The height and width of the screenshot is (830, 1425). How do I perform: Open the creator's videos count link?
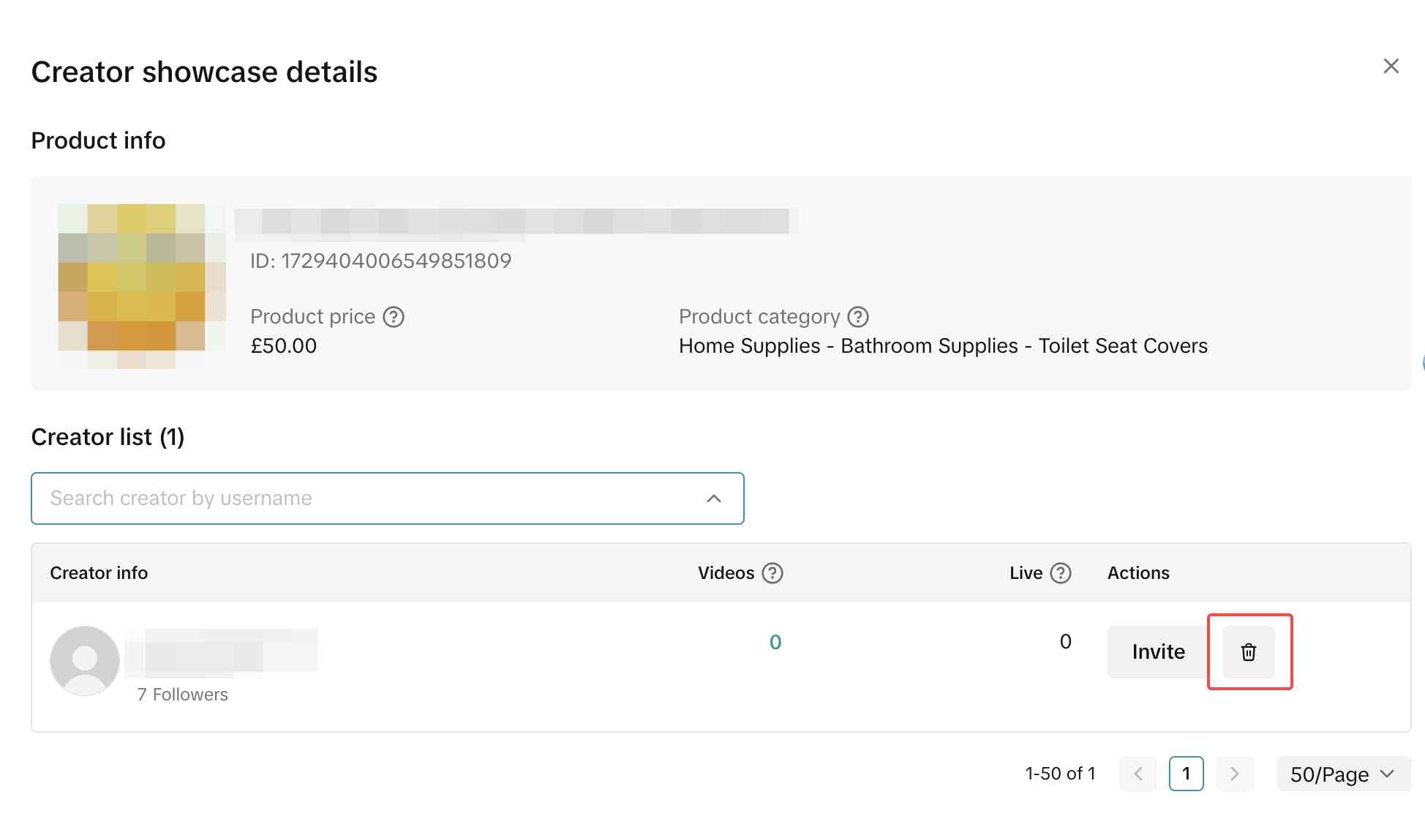coord(775,643)
